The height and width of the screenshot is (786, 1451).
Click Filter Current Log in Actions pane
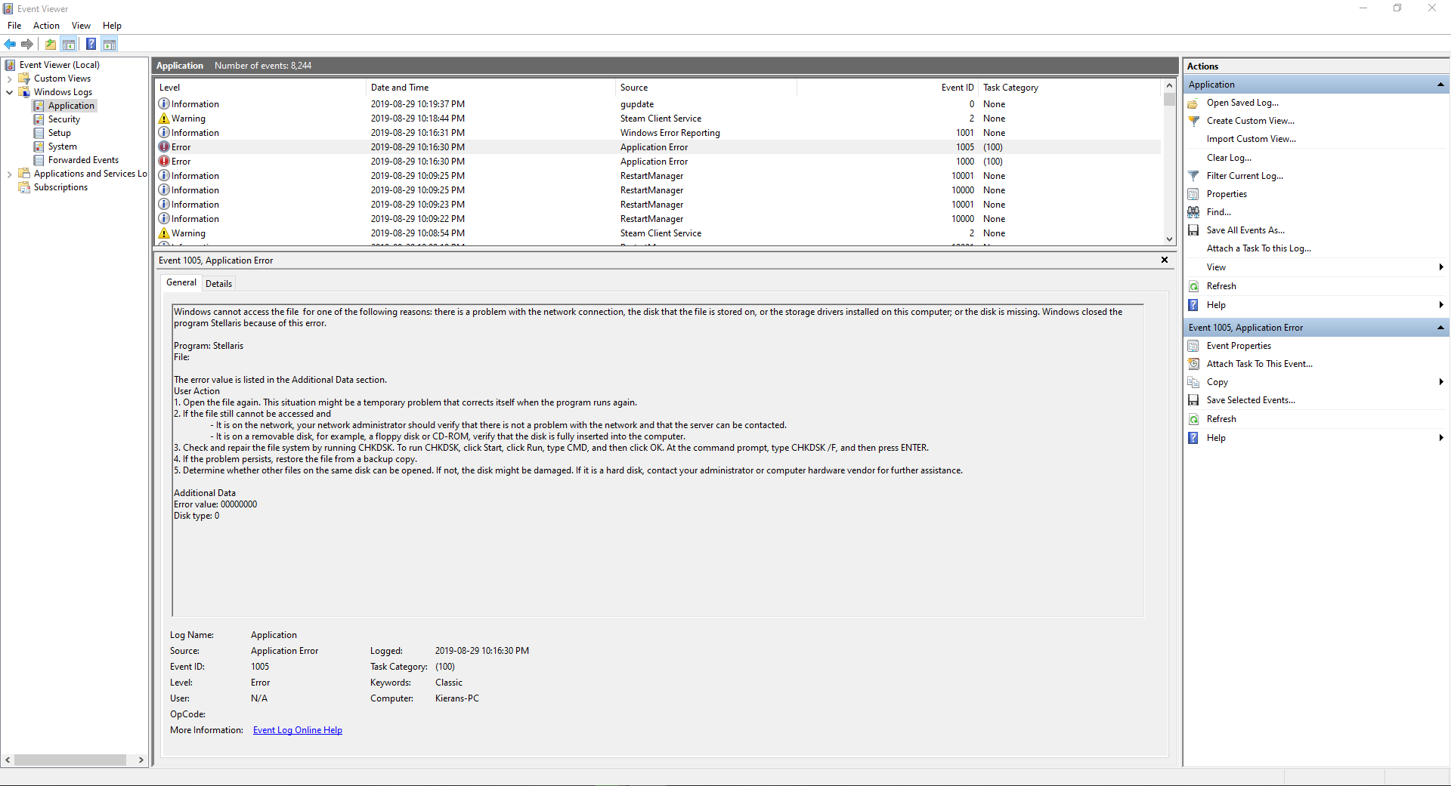point(1245,176)
